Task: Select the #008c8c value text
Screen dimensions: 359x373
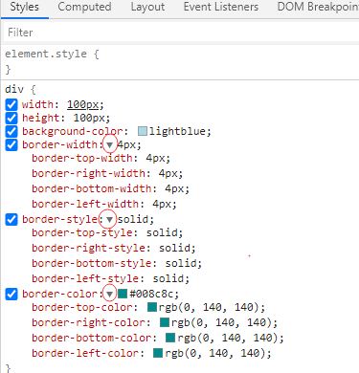Action: [151, 294]
